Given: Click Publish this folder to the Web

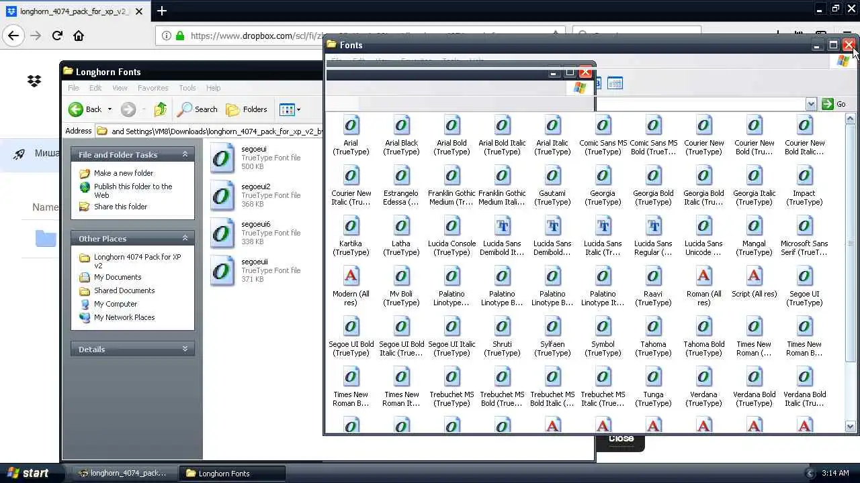Looking at the screenshot, I should [x=133, y=191].
